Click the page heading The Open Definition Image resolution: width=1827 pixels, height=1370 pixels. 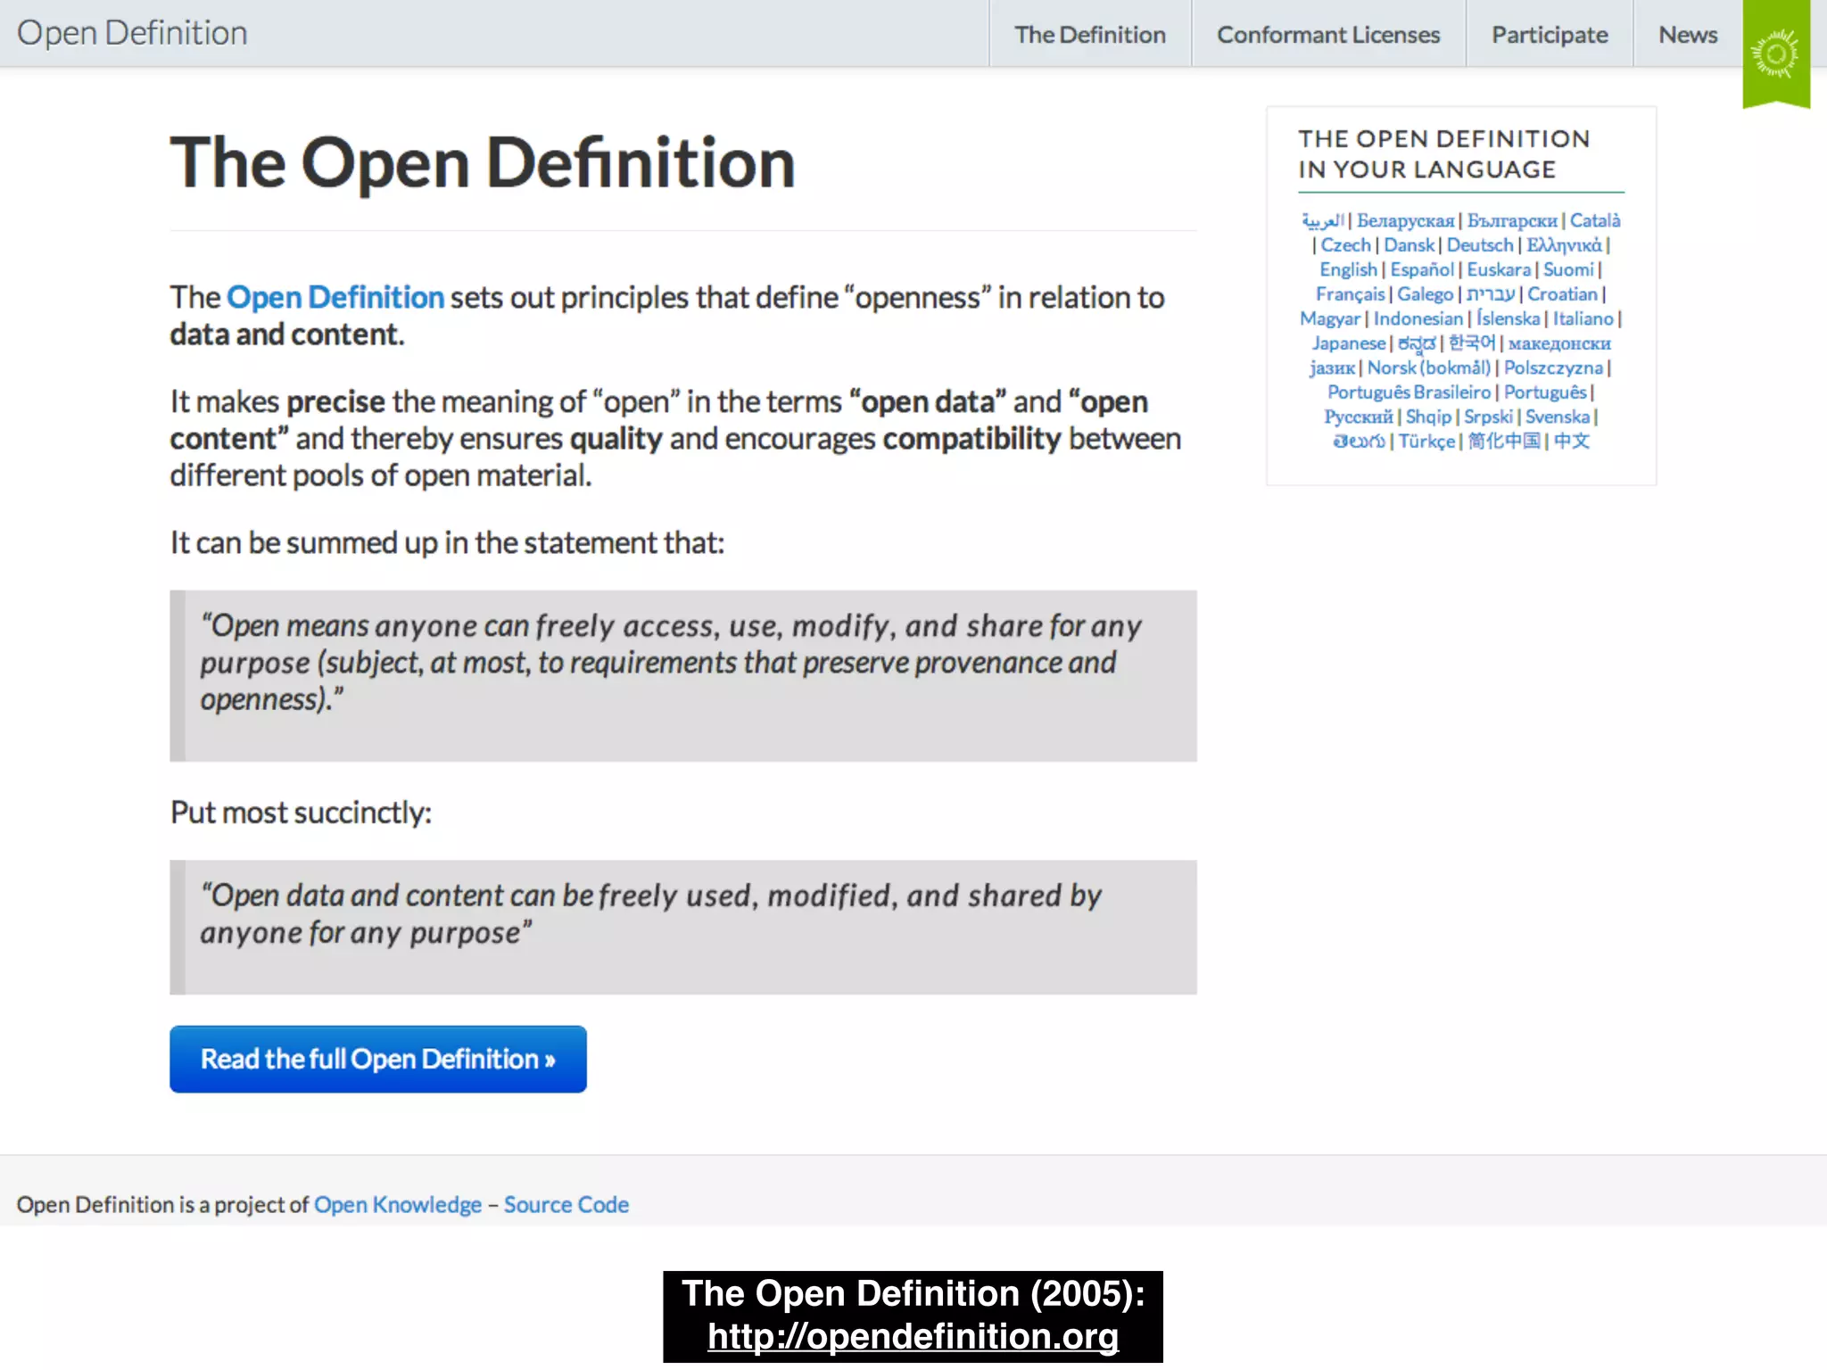[x=483, y=163]
